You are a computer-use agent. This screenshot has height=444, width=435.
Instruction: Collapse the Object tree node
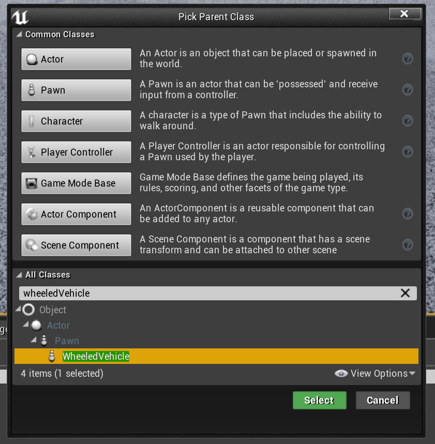(x=19, y=310)
